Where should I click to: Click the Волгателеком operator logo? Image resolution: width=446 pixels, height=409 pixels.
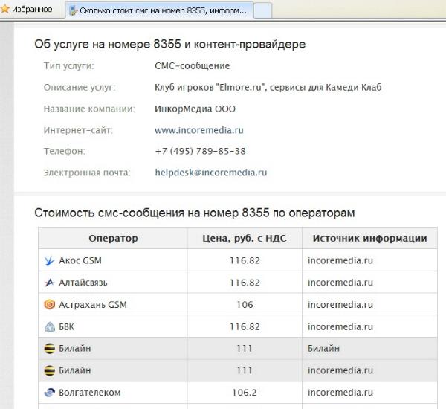[49, 393]
